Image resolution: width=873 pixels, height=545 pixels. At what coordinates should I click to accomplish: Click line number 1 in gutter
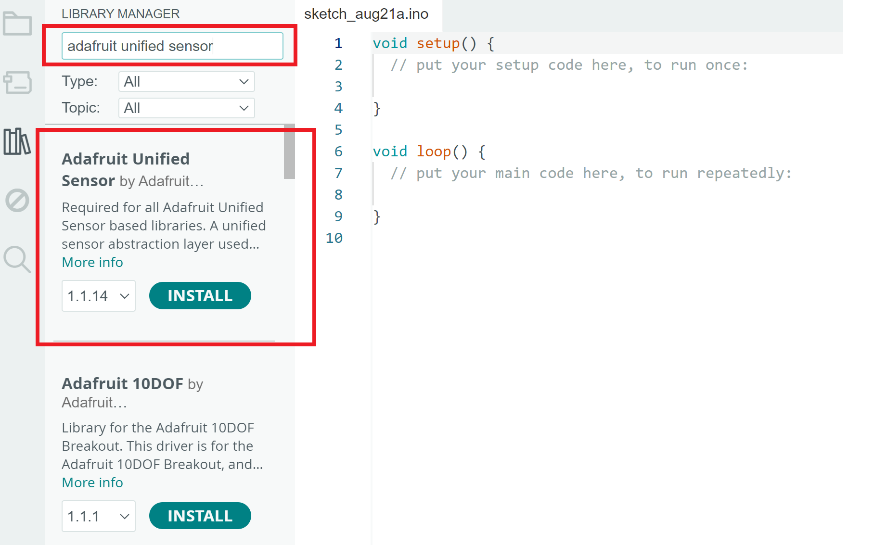[338, 43]
